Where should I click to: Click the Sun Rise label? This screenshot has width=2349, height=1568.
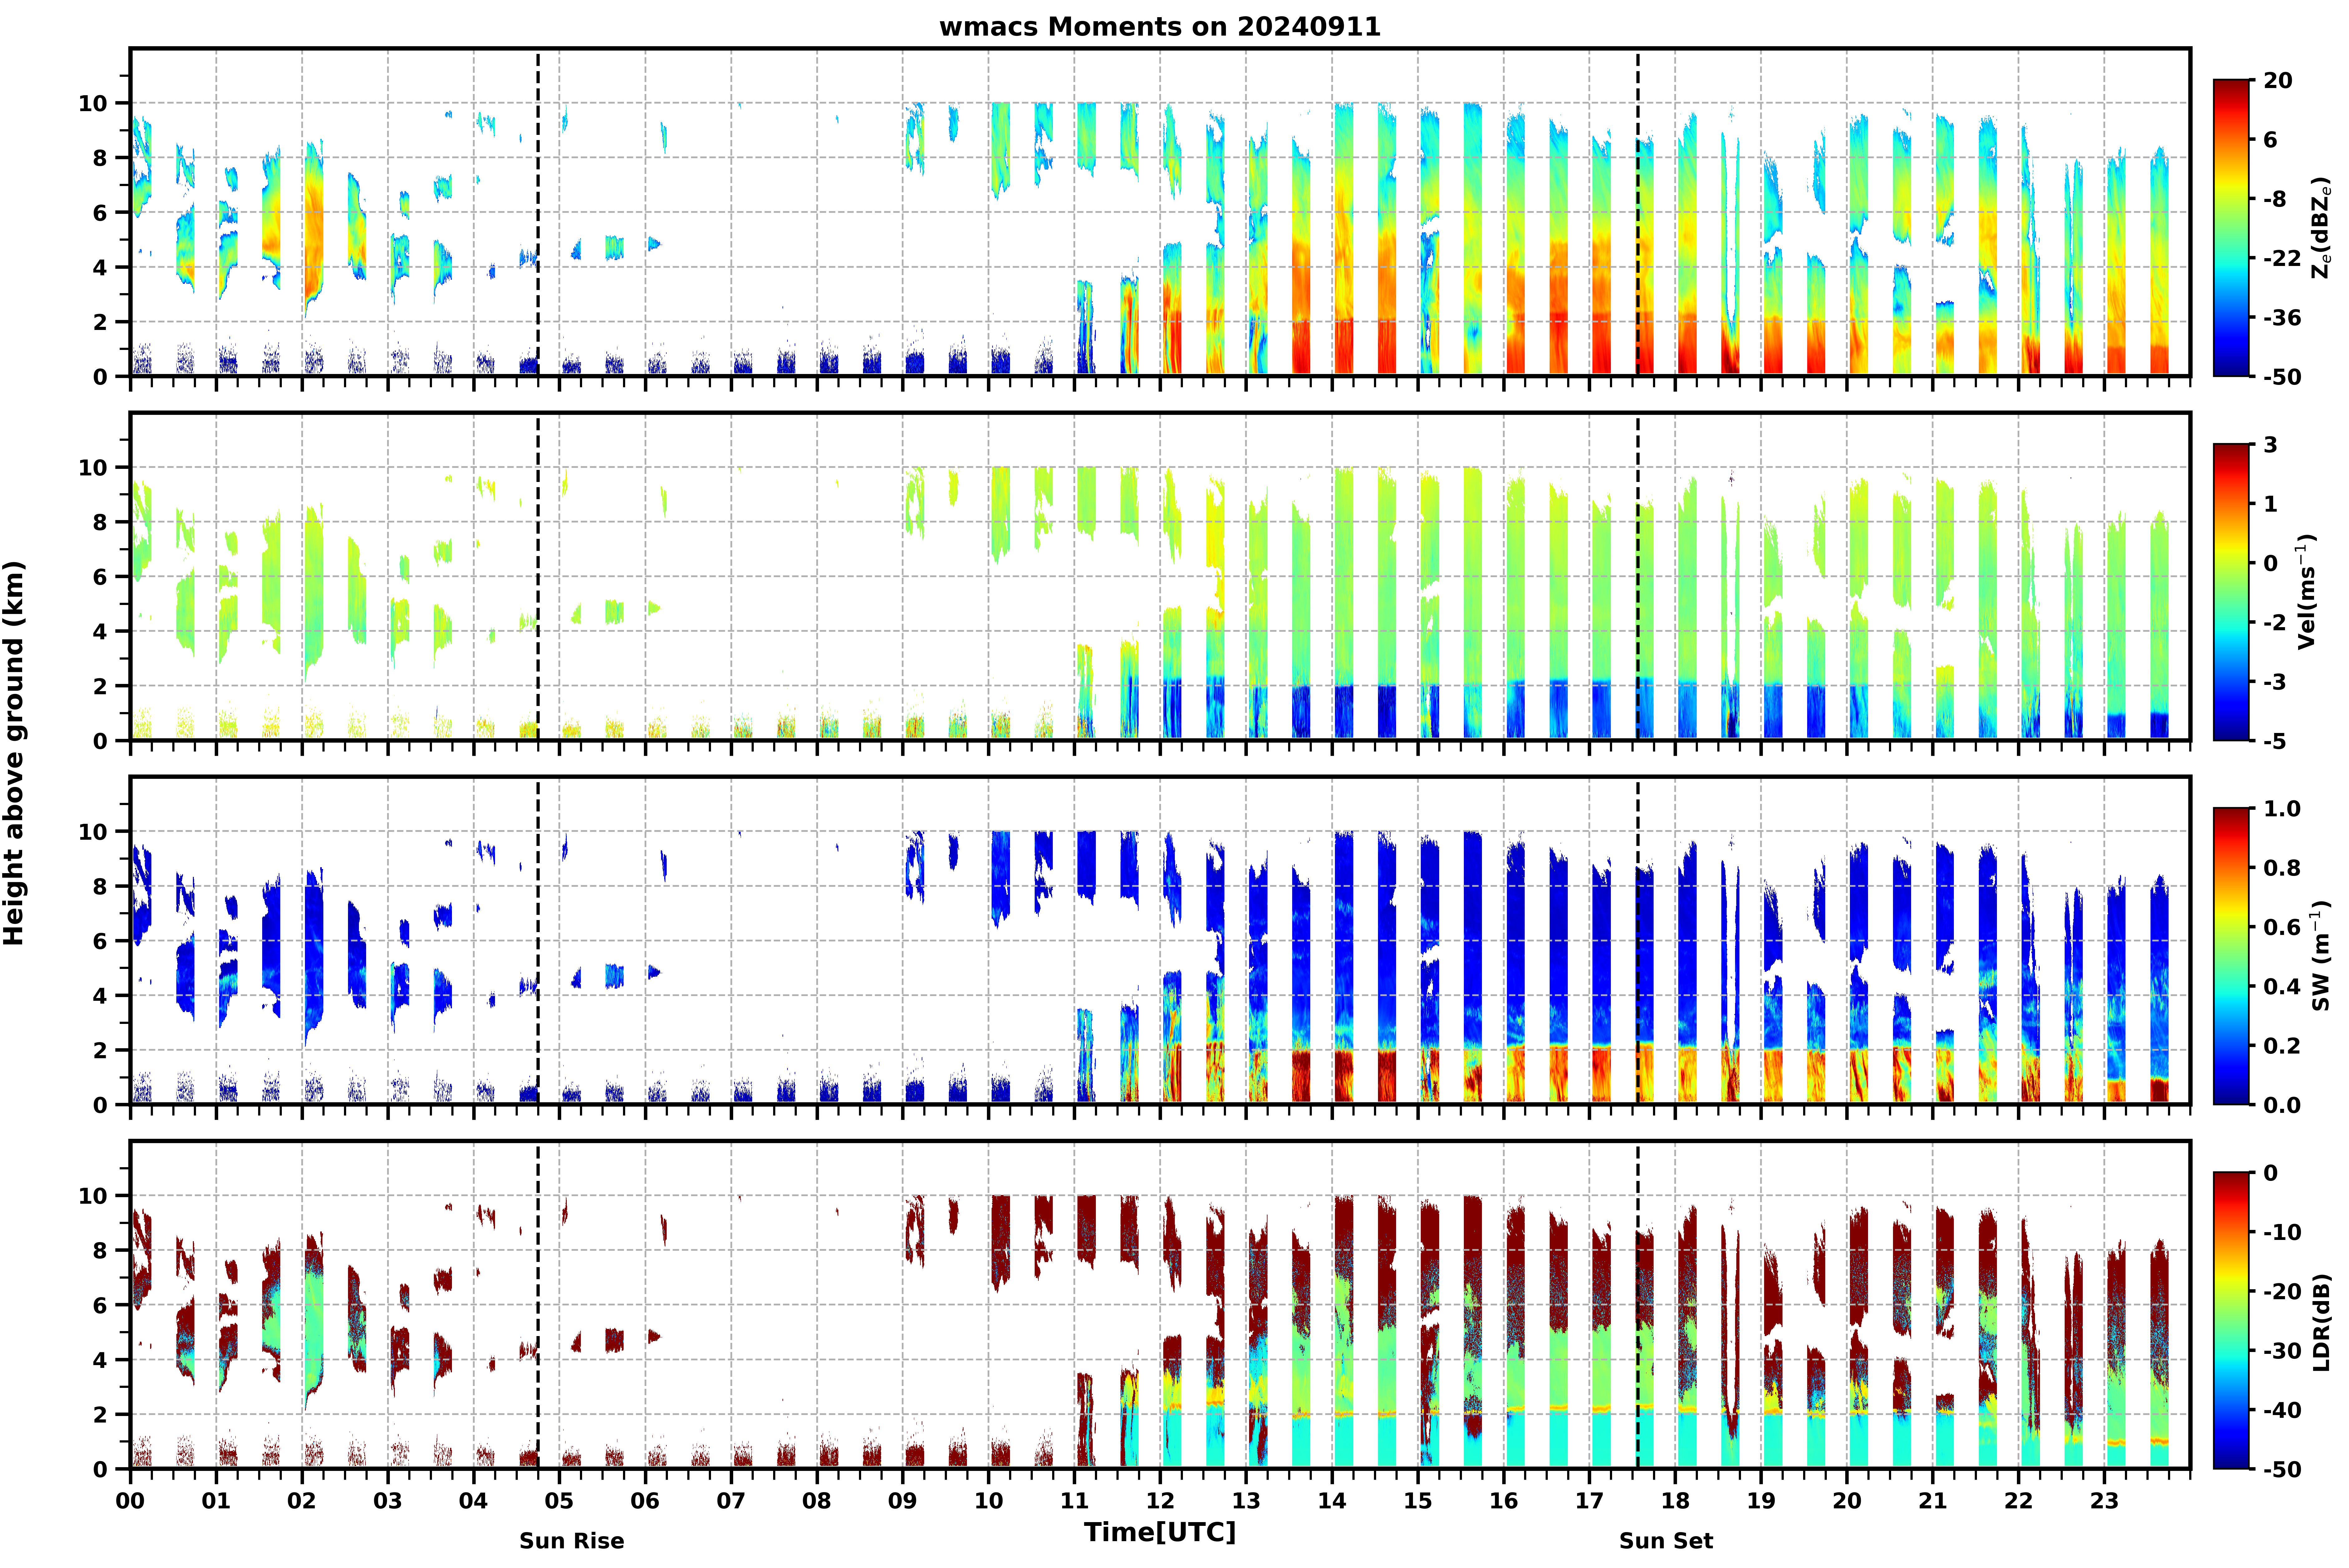pyautogui.click(x=572, y=1541)
